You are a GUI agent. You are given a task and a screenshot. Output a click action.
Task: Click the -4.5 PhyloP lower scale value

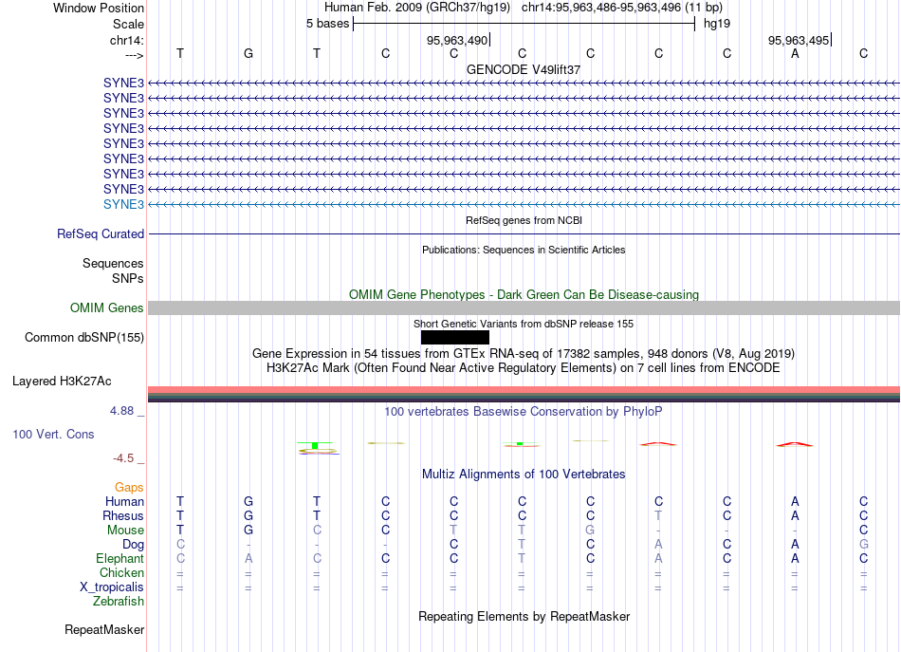tap(123, 458)
